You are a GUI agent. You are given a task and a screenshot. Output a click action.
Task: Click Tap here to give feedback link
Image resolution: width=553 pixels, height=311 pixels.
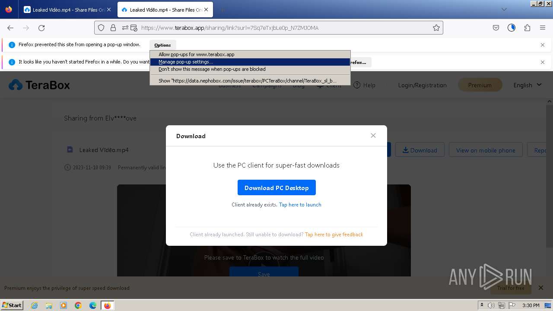coord(334,235)
